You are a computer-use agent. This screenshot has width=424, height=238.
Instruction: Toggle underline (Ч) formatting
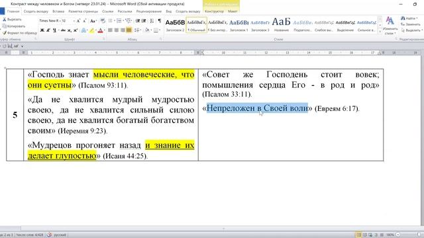54,30
